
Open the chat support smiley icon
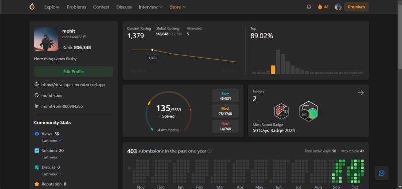[381, 173]
